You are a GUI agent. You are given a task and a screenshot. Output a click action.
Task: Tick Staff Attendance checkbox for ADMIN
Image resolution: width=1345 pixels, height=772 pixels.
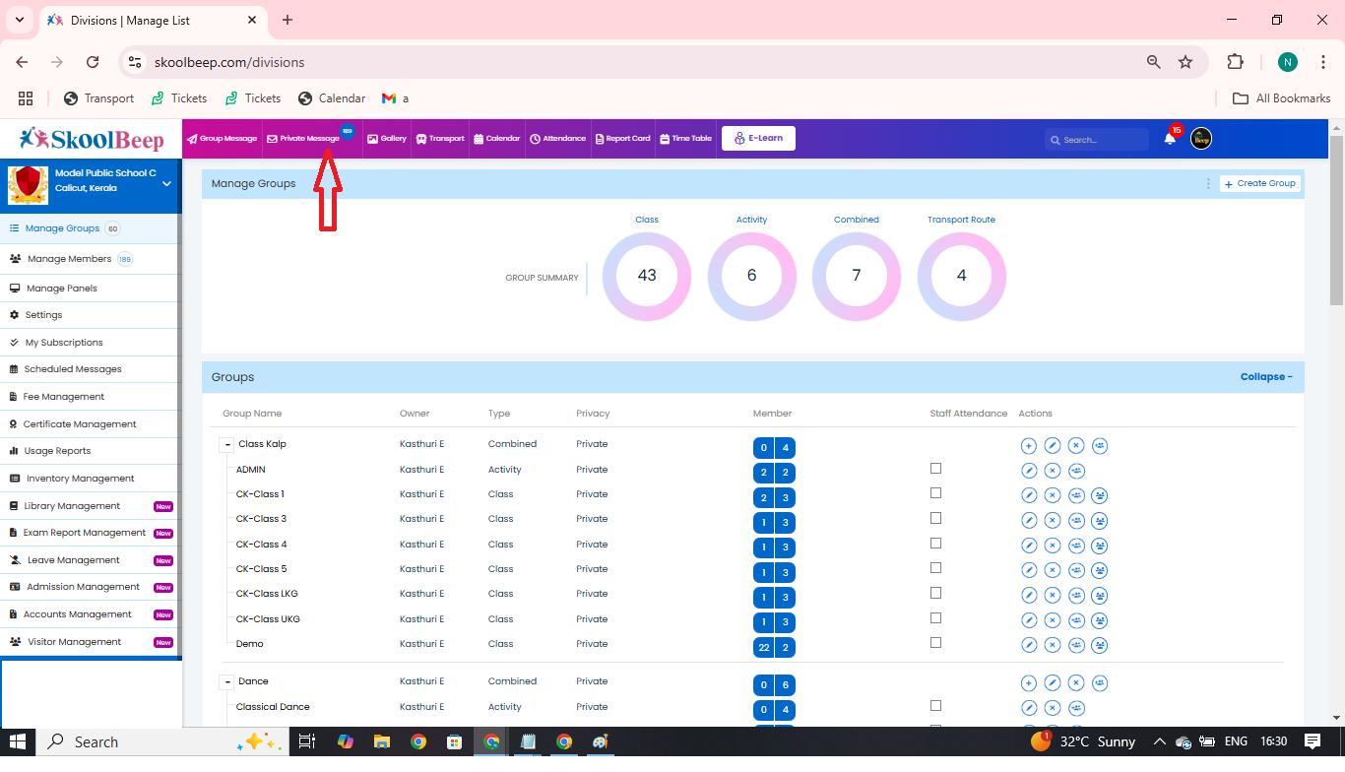pos(935,469)
